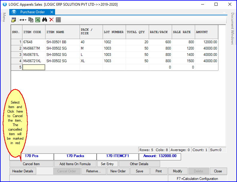Click the save layout toolbar icon

13,20
